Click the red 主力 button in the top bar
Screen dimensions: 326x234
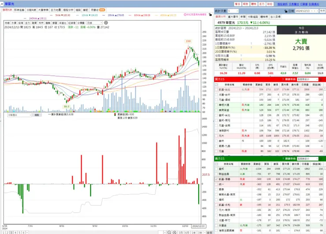point(262,4)
